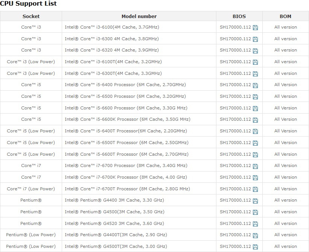This screenshot has width=309, height=252.
Task: Download the BIOS for the i3-6320 row
Action: pos(255,51)
